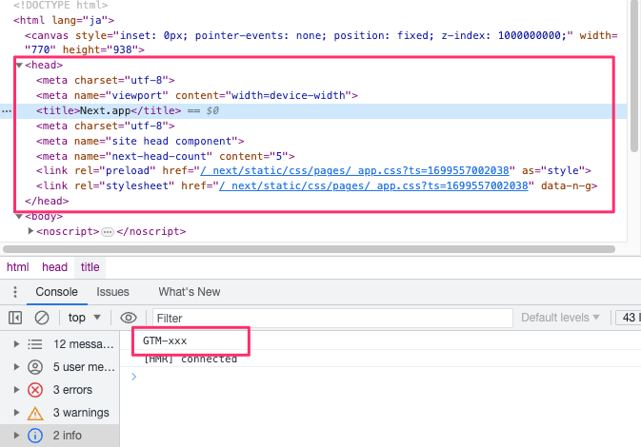
Task: Select the first meta charset utf-8 node
Action: [106, 81]
